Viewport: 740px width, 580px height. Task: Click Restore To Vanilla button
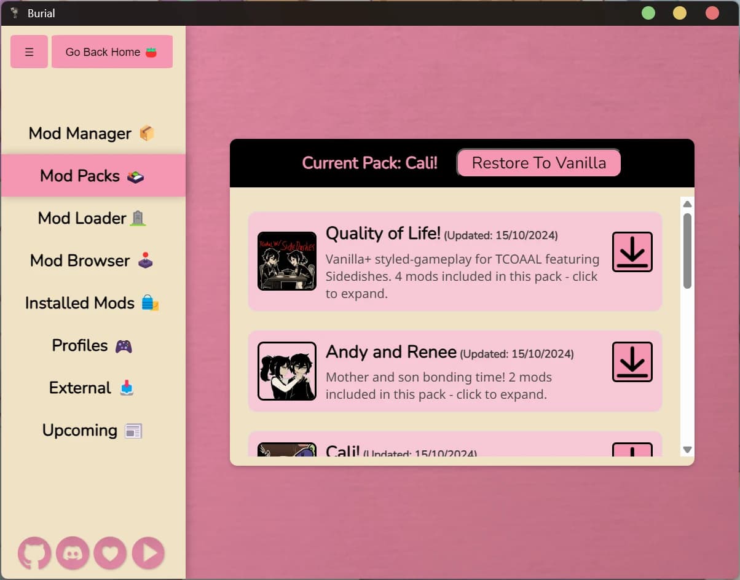[x=538, y=163]
